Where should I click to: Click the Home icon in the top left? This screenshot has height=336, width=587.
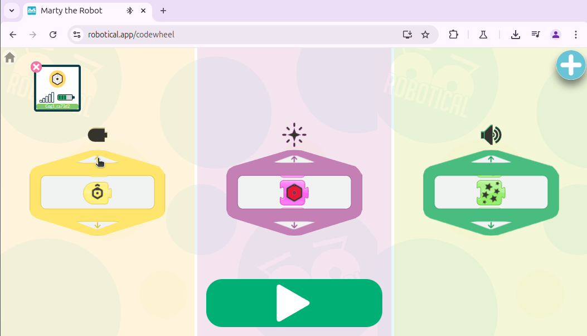click(x=9, y=57)
